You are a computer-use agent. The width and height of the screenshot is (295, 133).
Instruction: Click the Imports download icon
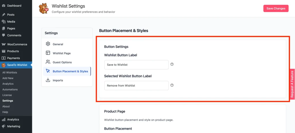tap(48, 80)
